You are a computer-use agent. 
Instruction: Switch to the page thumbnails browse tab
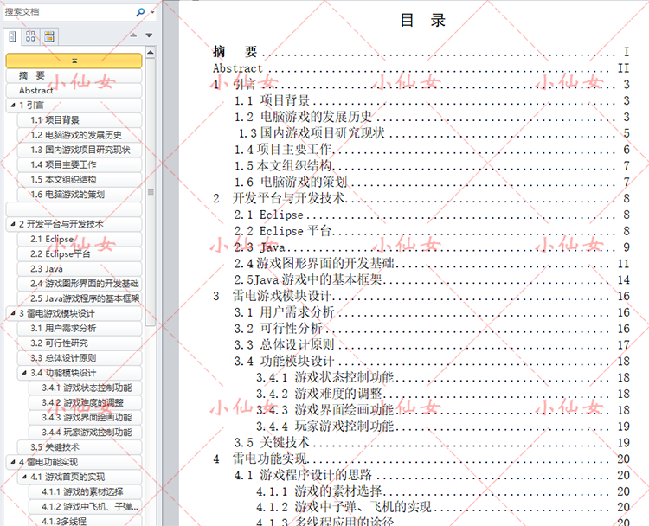tap(30, 36)
